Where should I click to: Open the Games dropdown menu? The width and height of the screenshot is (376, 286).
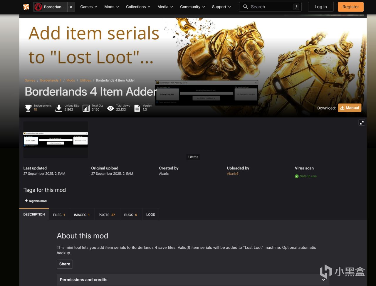tap(89, 7)
